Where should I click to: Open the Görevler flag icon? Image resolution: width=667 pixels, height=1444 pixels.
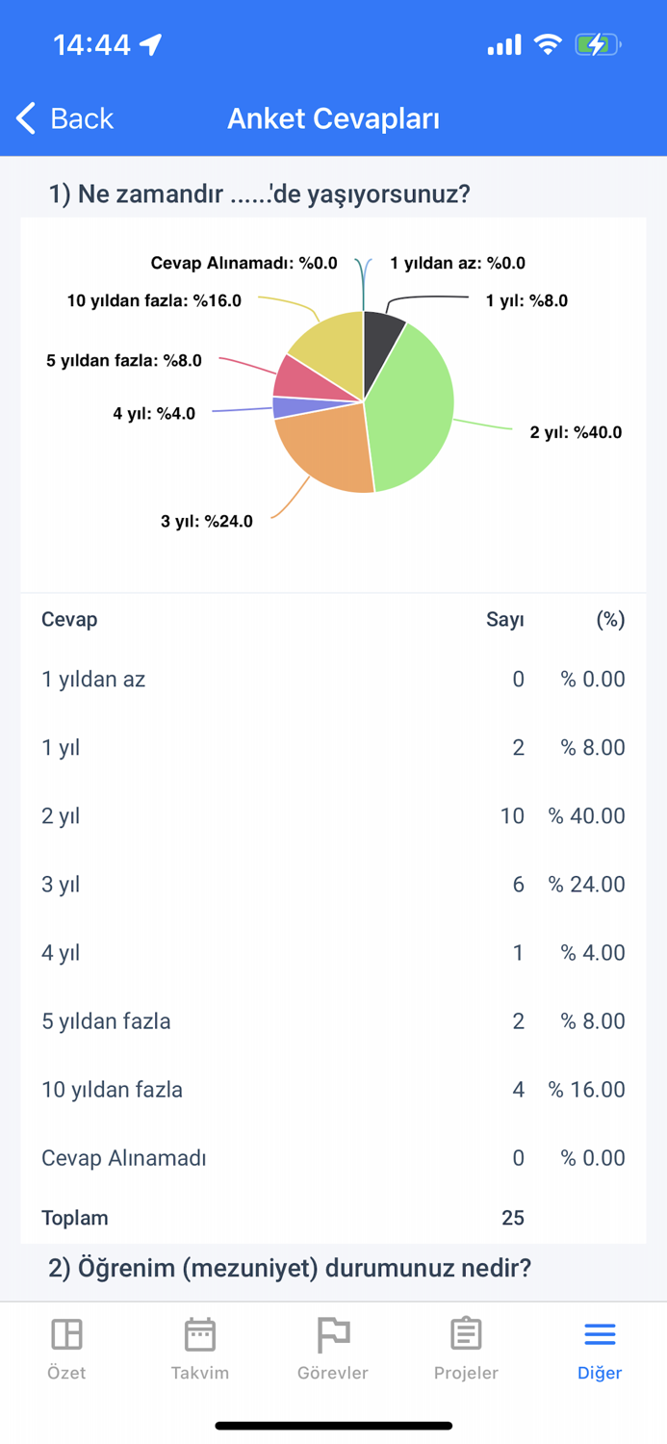tap(333, 1334)
